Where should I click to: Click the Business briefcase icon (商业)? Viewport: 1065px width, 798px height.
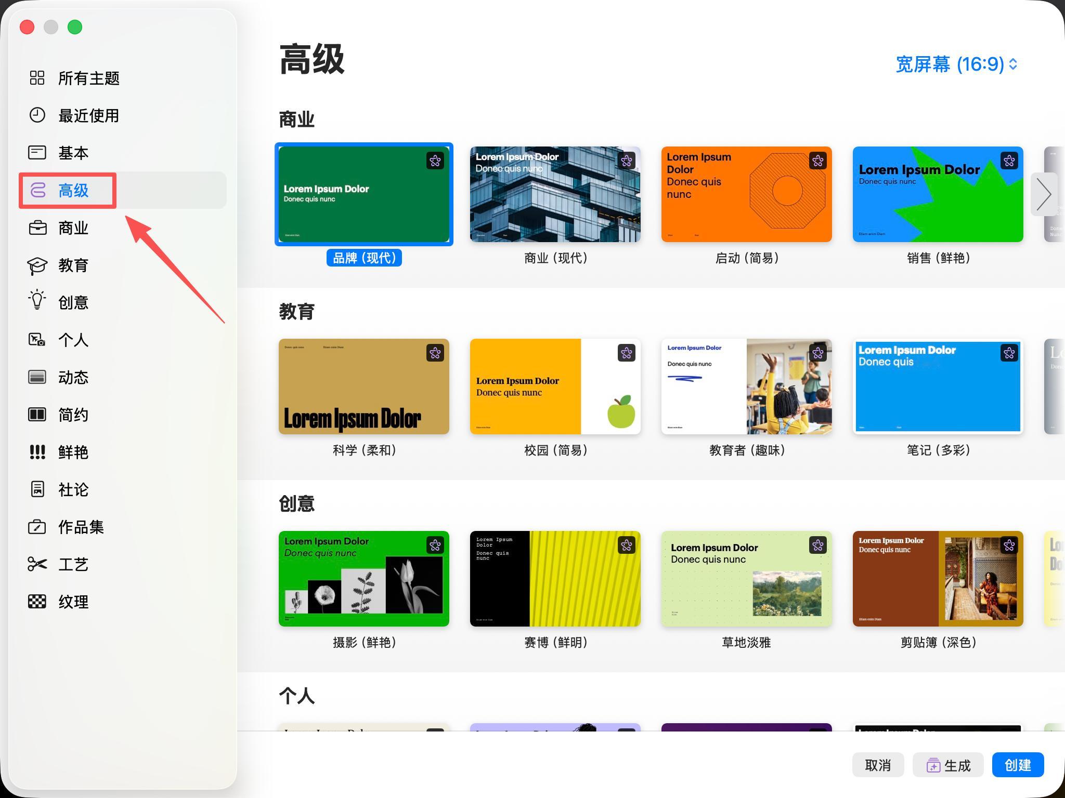(x=37, y=228)
